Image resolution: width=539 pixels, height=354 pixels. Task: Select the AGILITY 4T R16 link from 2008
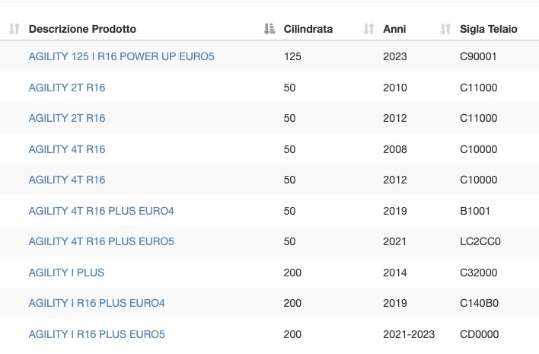click(67, 149)
